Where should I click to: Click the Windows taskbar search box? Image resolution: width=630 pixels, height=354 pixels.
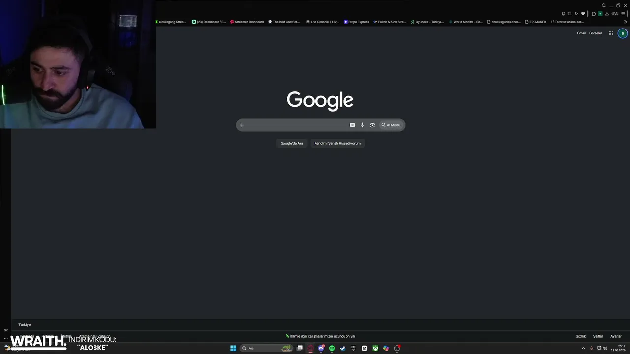point(266,348)
